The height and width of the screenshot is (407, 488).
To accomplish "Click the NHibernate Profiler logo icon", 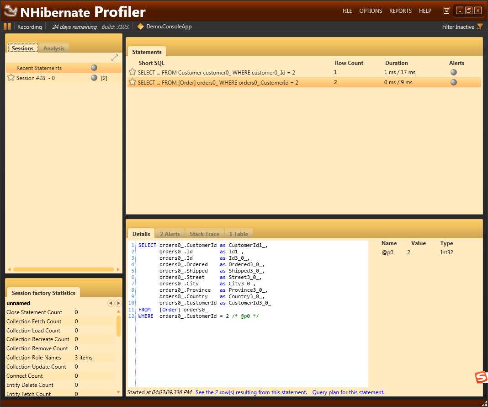I will [10, 11].
